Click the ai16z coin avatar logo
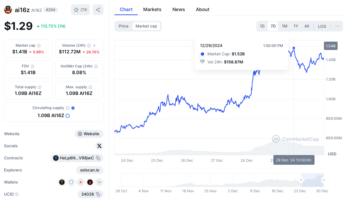The image size is (347, 201). tap(8, 10)
